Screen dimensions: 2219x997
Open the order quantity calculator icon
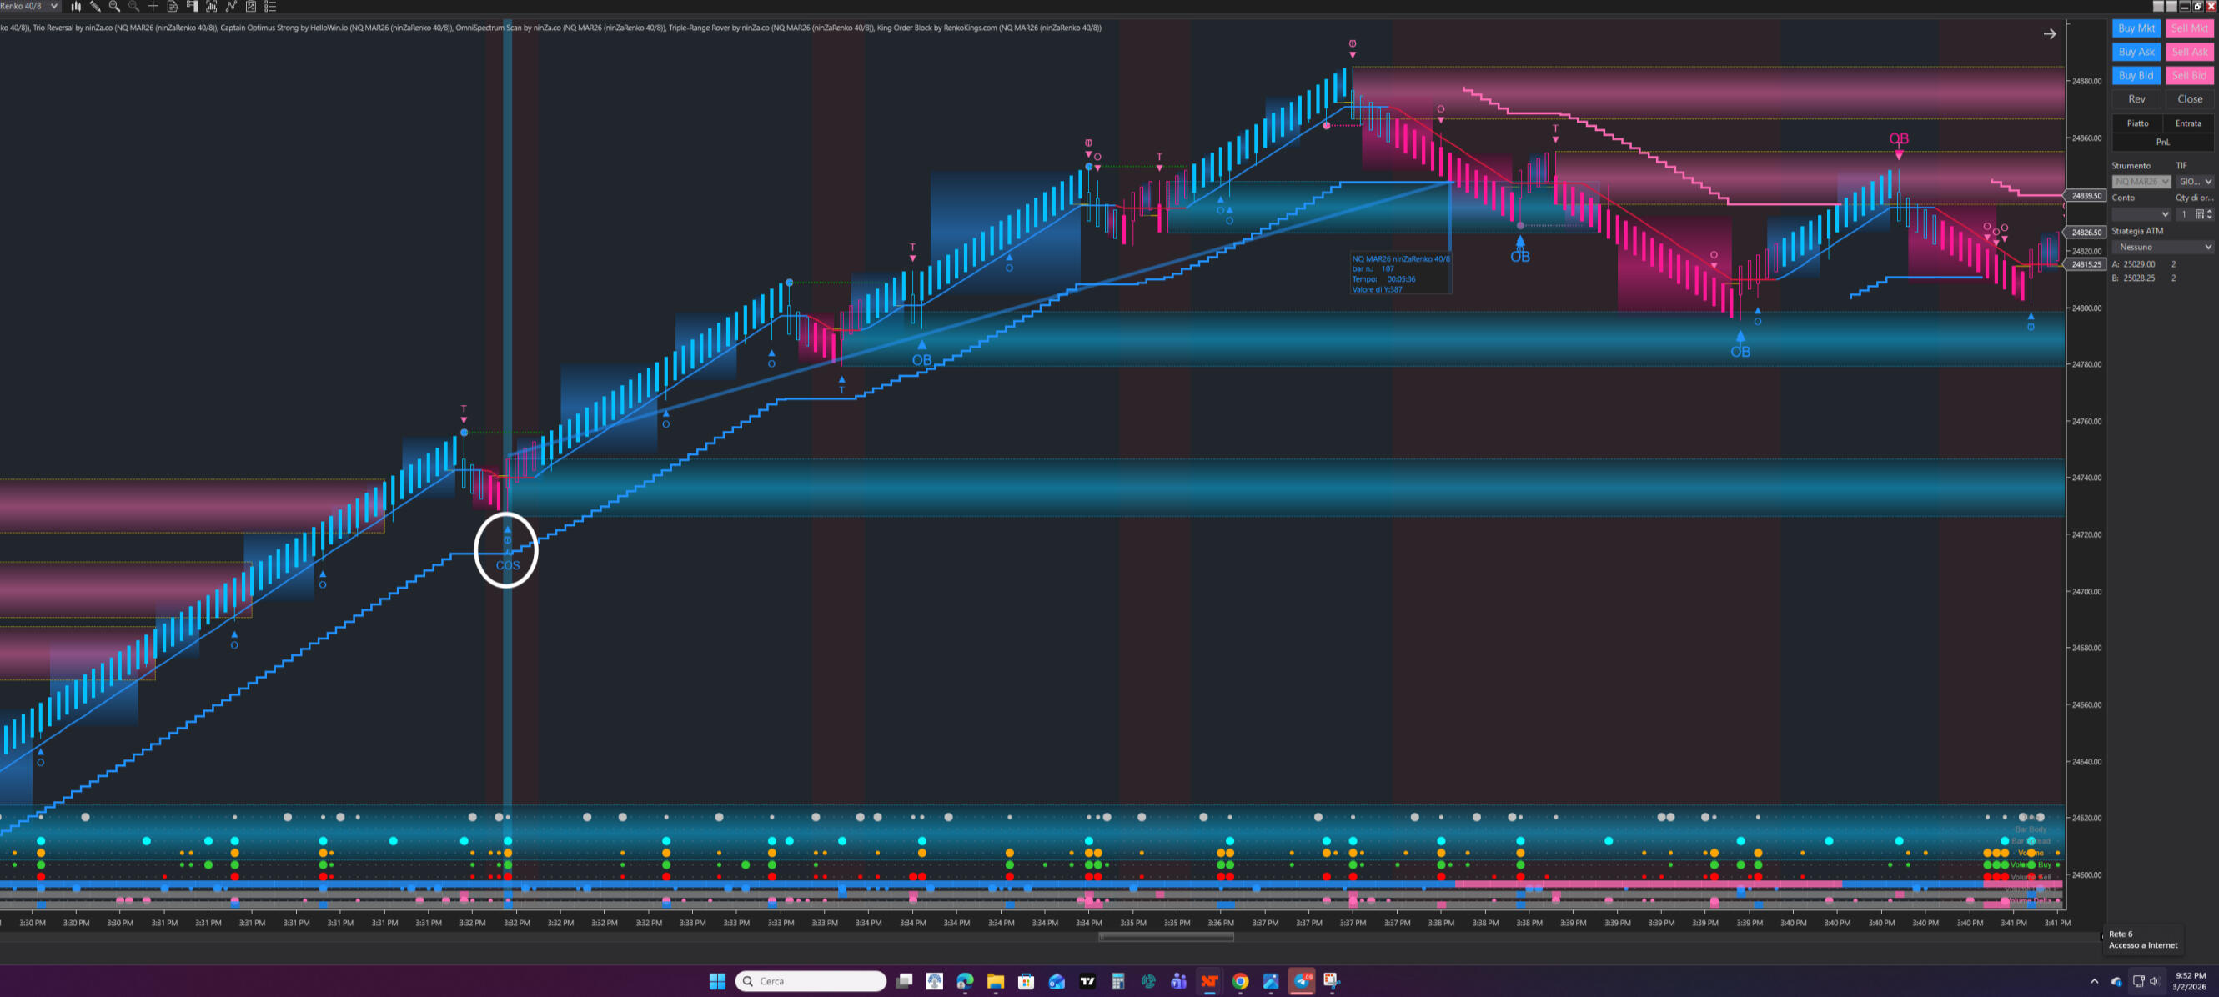pyautogui.click(x=2199, y=214)
